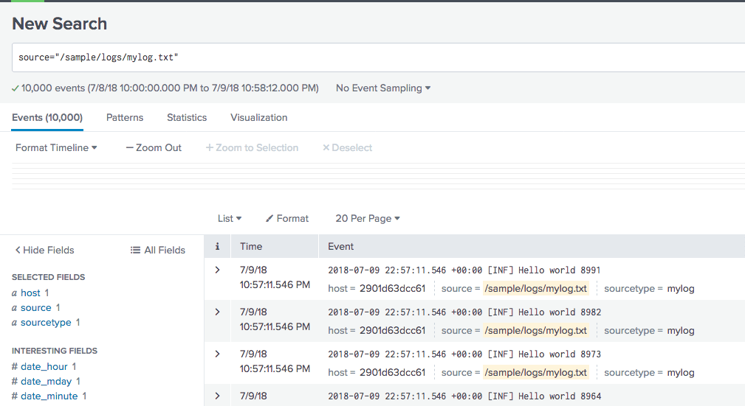Switch to the Patterns tab
The image size is (745, 406).
click(x=125, y=118)
